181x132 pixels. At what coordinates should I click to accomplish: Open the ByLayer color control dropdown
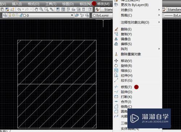102,16
